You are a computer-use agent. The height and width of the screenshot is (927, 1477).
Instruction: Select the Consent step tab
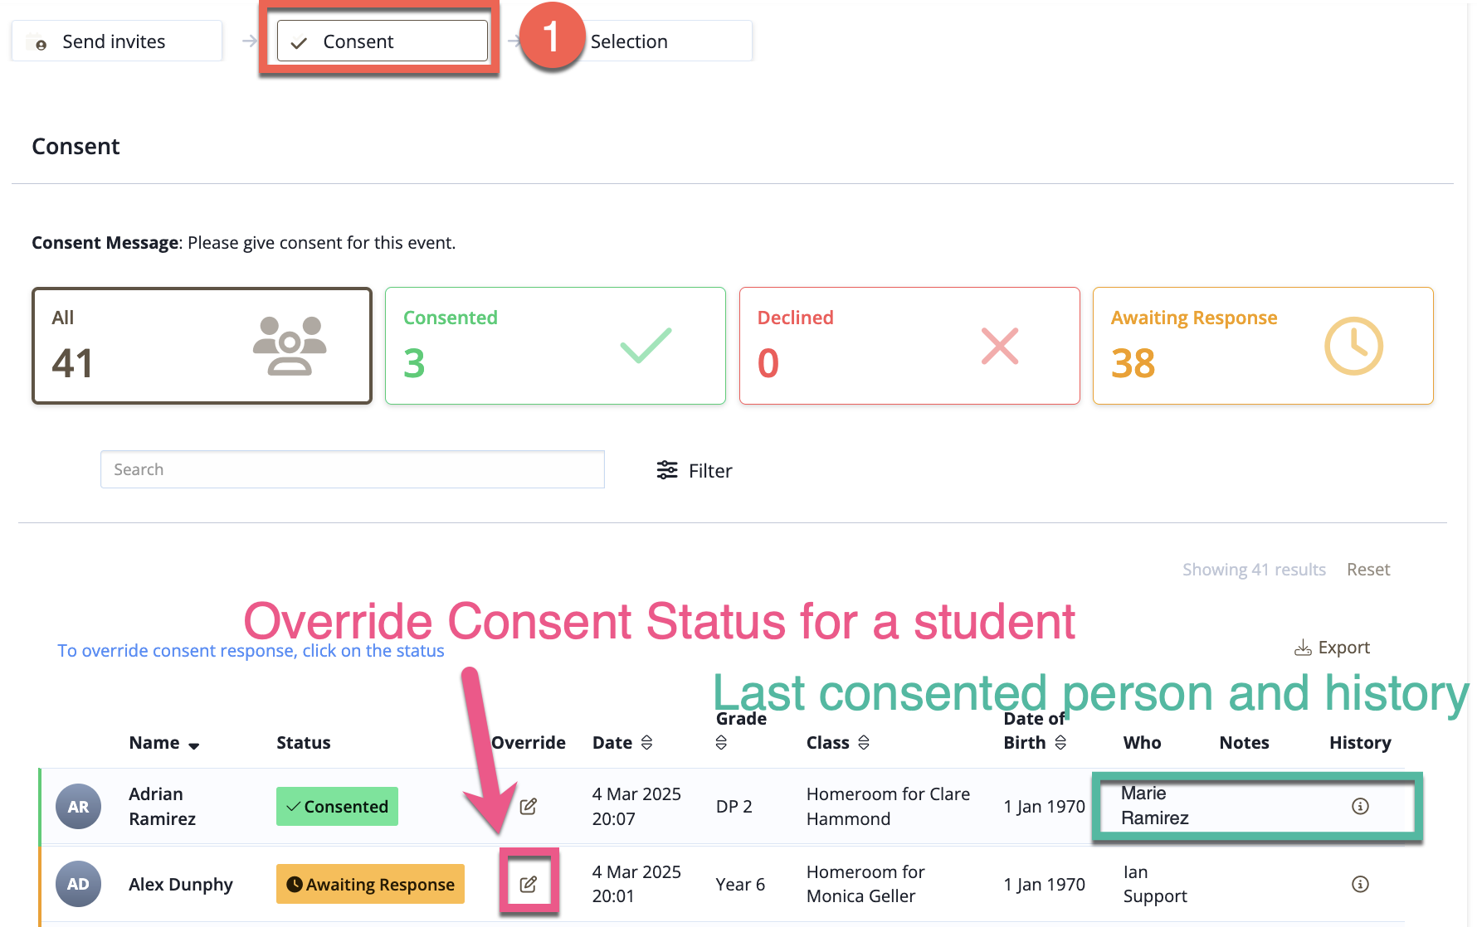click(x=383, y=41)
